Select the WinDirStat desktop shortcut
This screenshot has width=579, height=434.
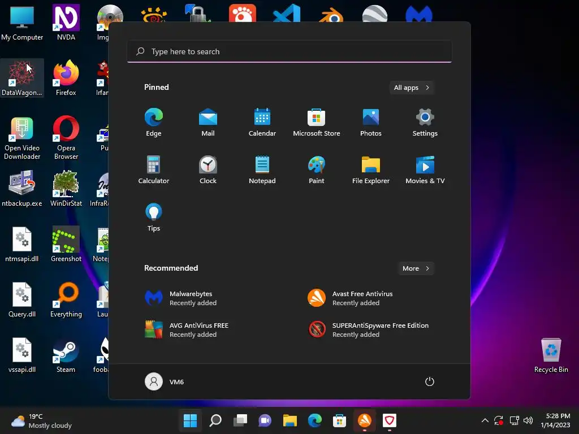coord(66,189)
